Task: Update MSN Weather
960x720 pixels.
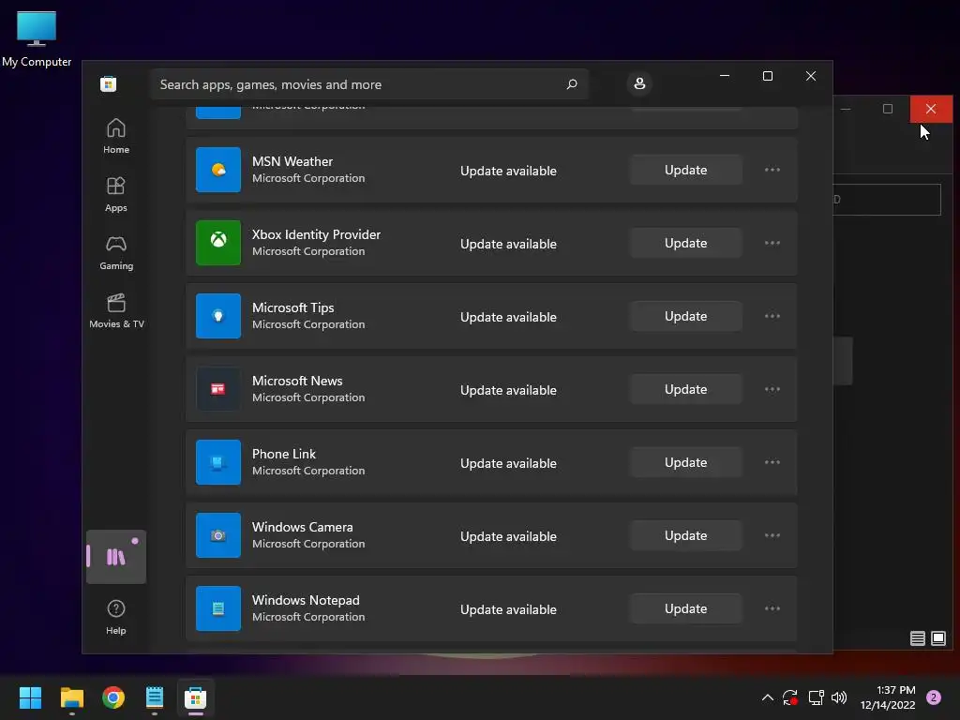Action: (685, 170)
